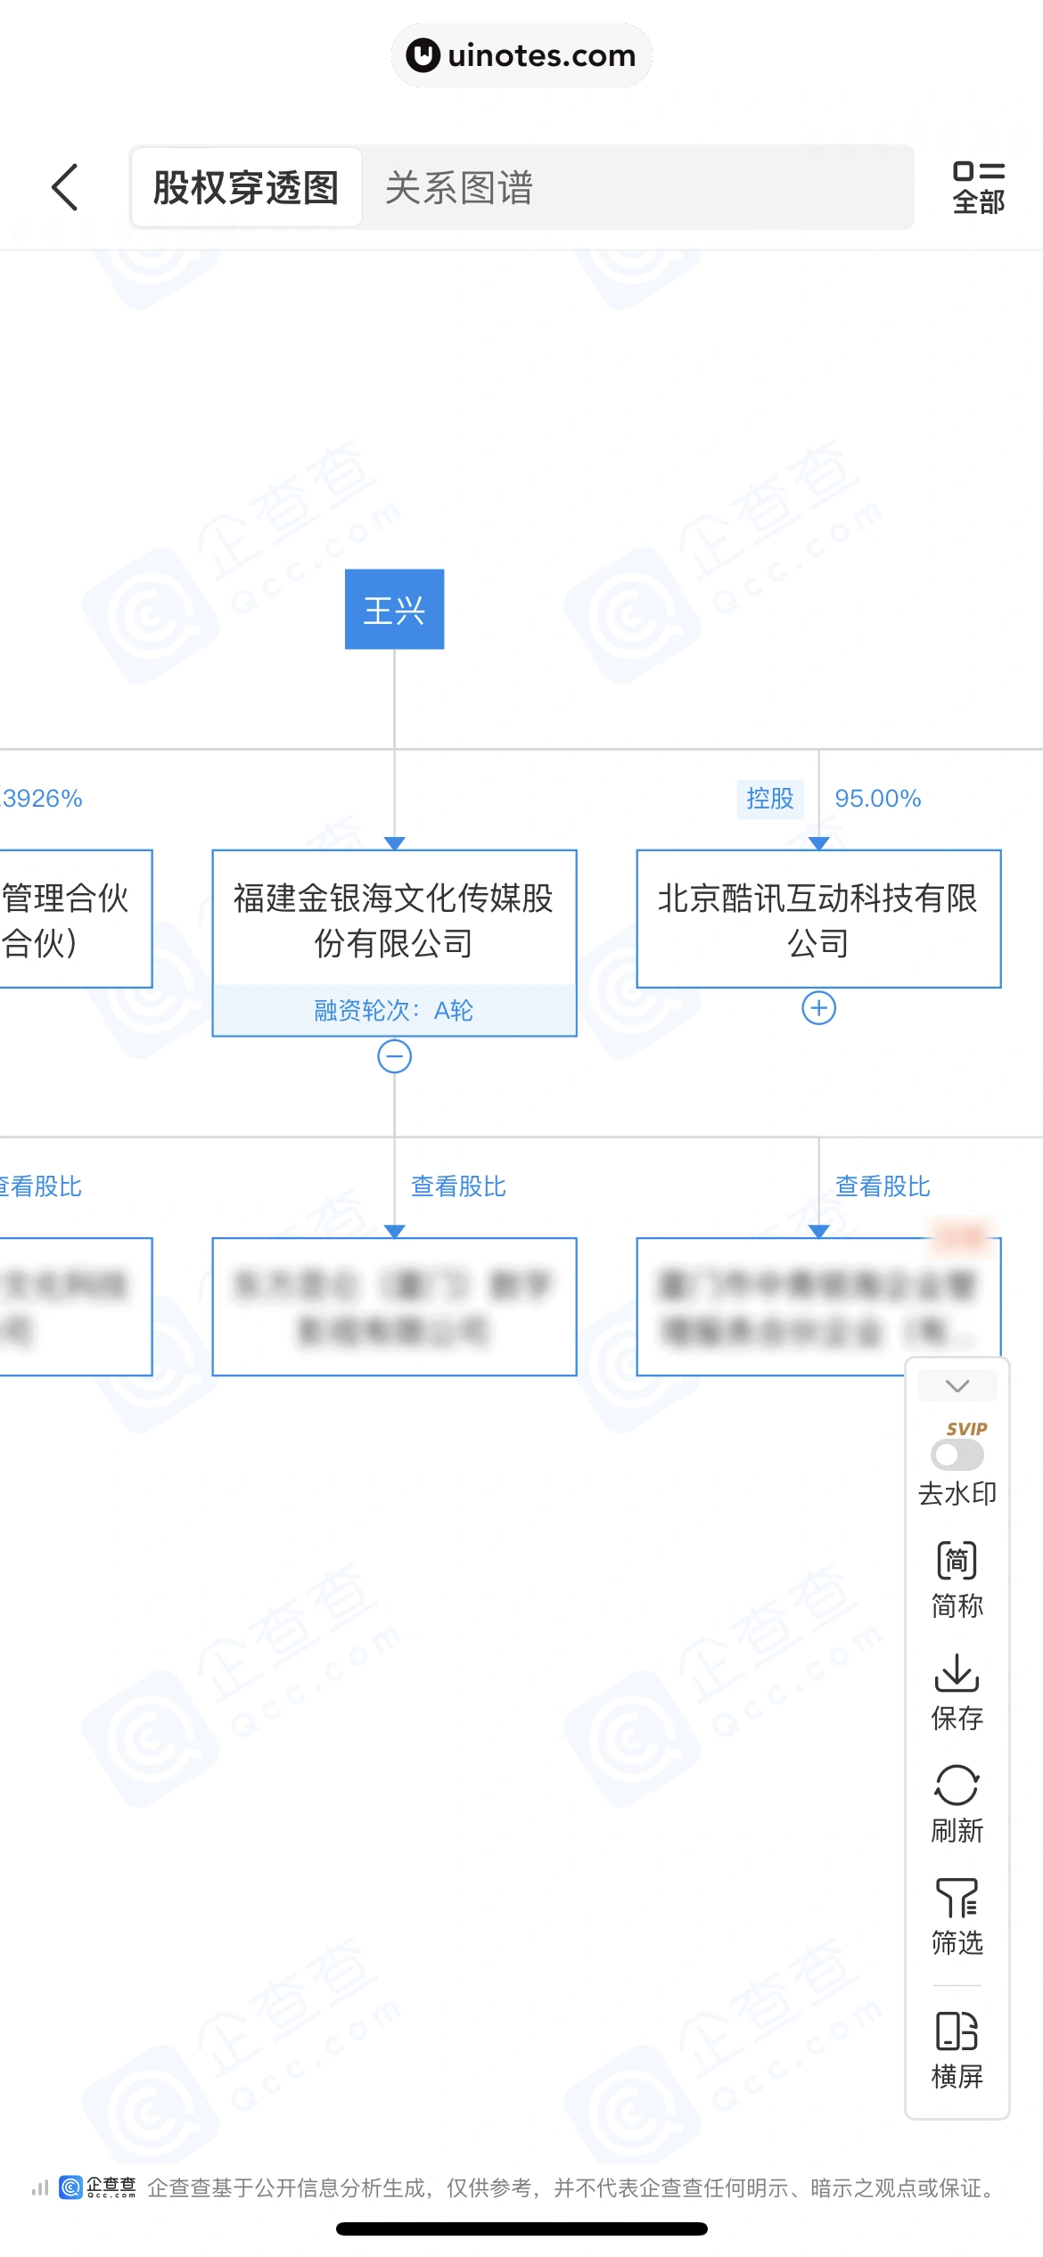Click blurred child node under 北京酷讯互动
Viewport: 1043px width, 2257px height.
click(818, 1307)
